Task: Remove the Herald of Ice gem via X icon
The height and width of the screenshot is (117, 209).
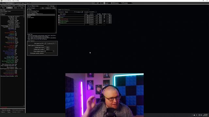Action: 59,23
